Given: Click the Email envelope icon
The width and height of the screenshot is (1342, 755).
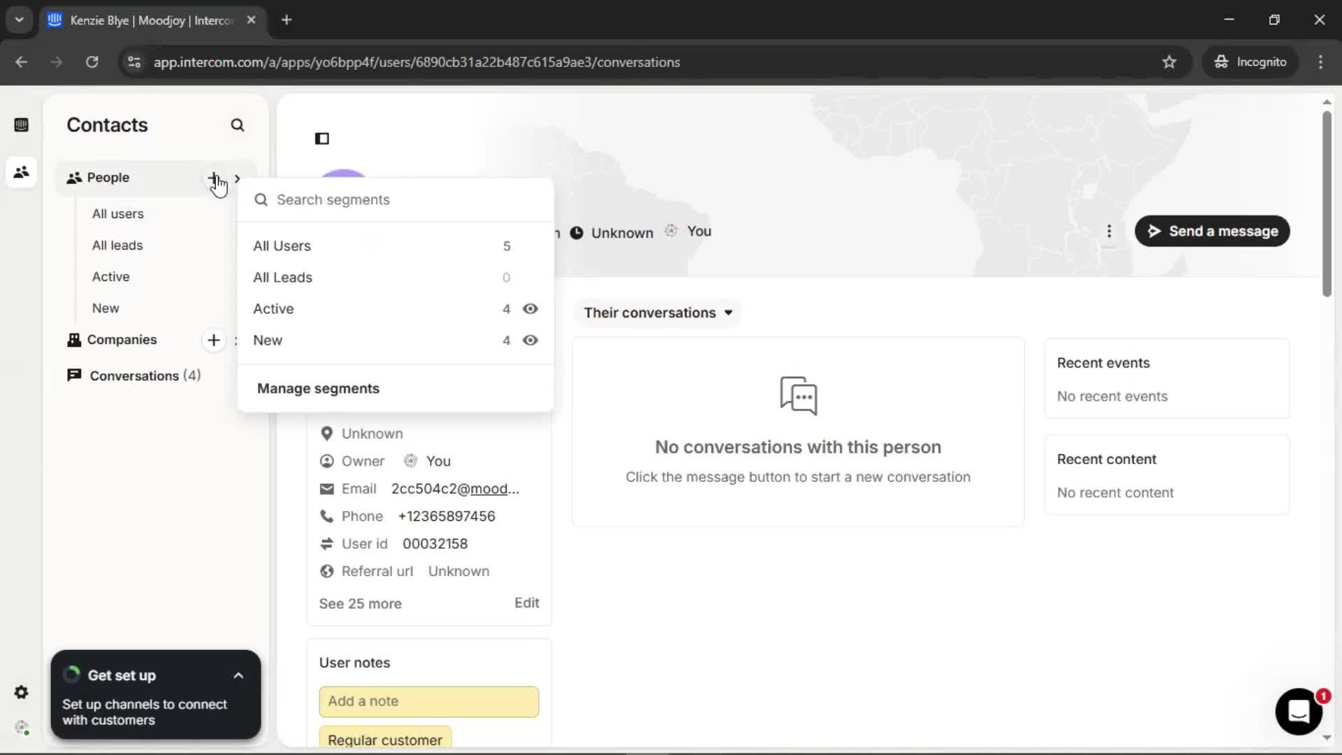Looking at the screenshot, I should click(x=326, y=489).
